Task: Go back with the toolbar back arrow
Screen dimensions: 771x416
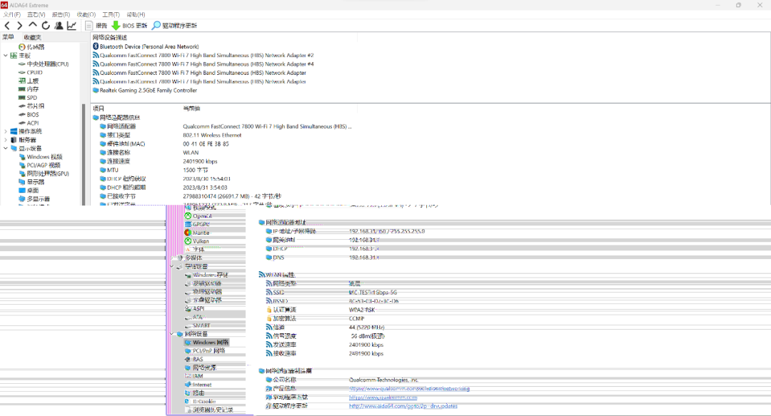Action: coord(7,26)
